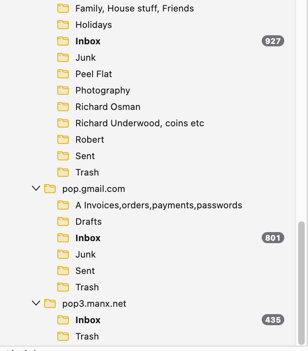Click the folder icon beside Robert
The width and height of the screenshot is (308, 351).
point(63,139)
